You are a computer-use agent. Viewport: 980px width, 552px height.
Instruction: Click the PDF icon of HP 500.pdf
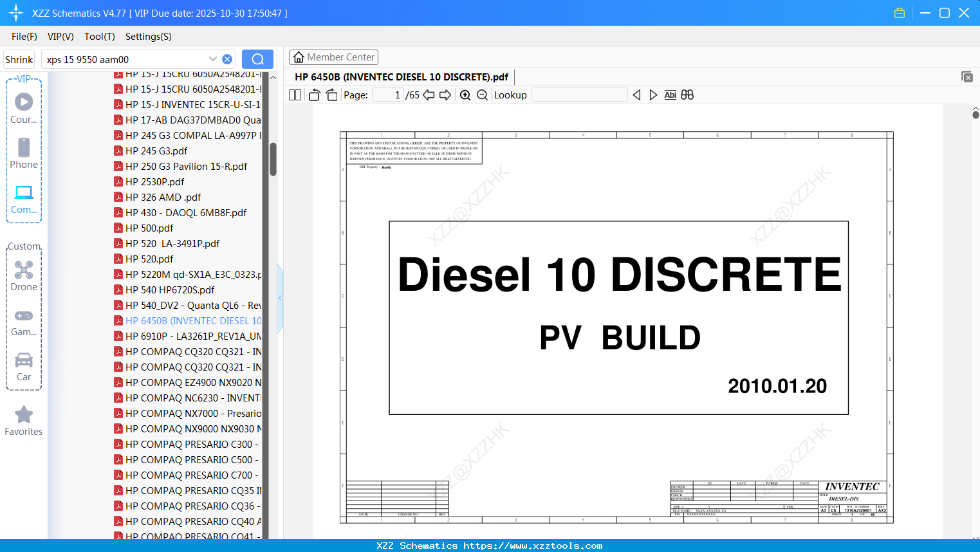coord(118,228)
